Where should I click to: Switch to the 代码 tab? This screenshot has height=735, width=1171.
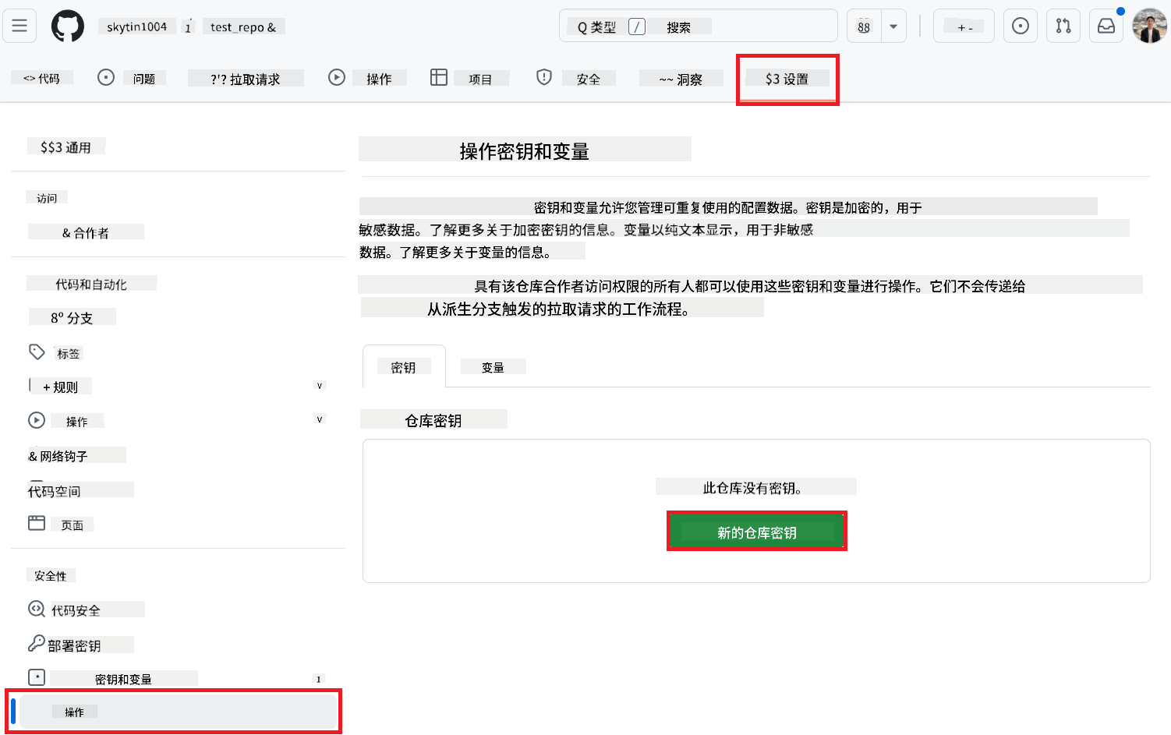coord(42,78)
